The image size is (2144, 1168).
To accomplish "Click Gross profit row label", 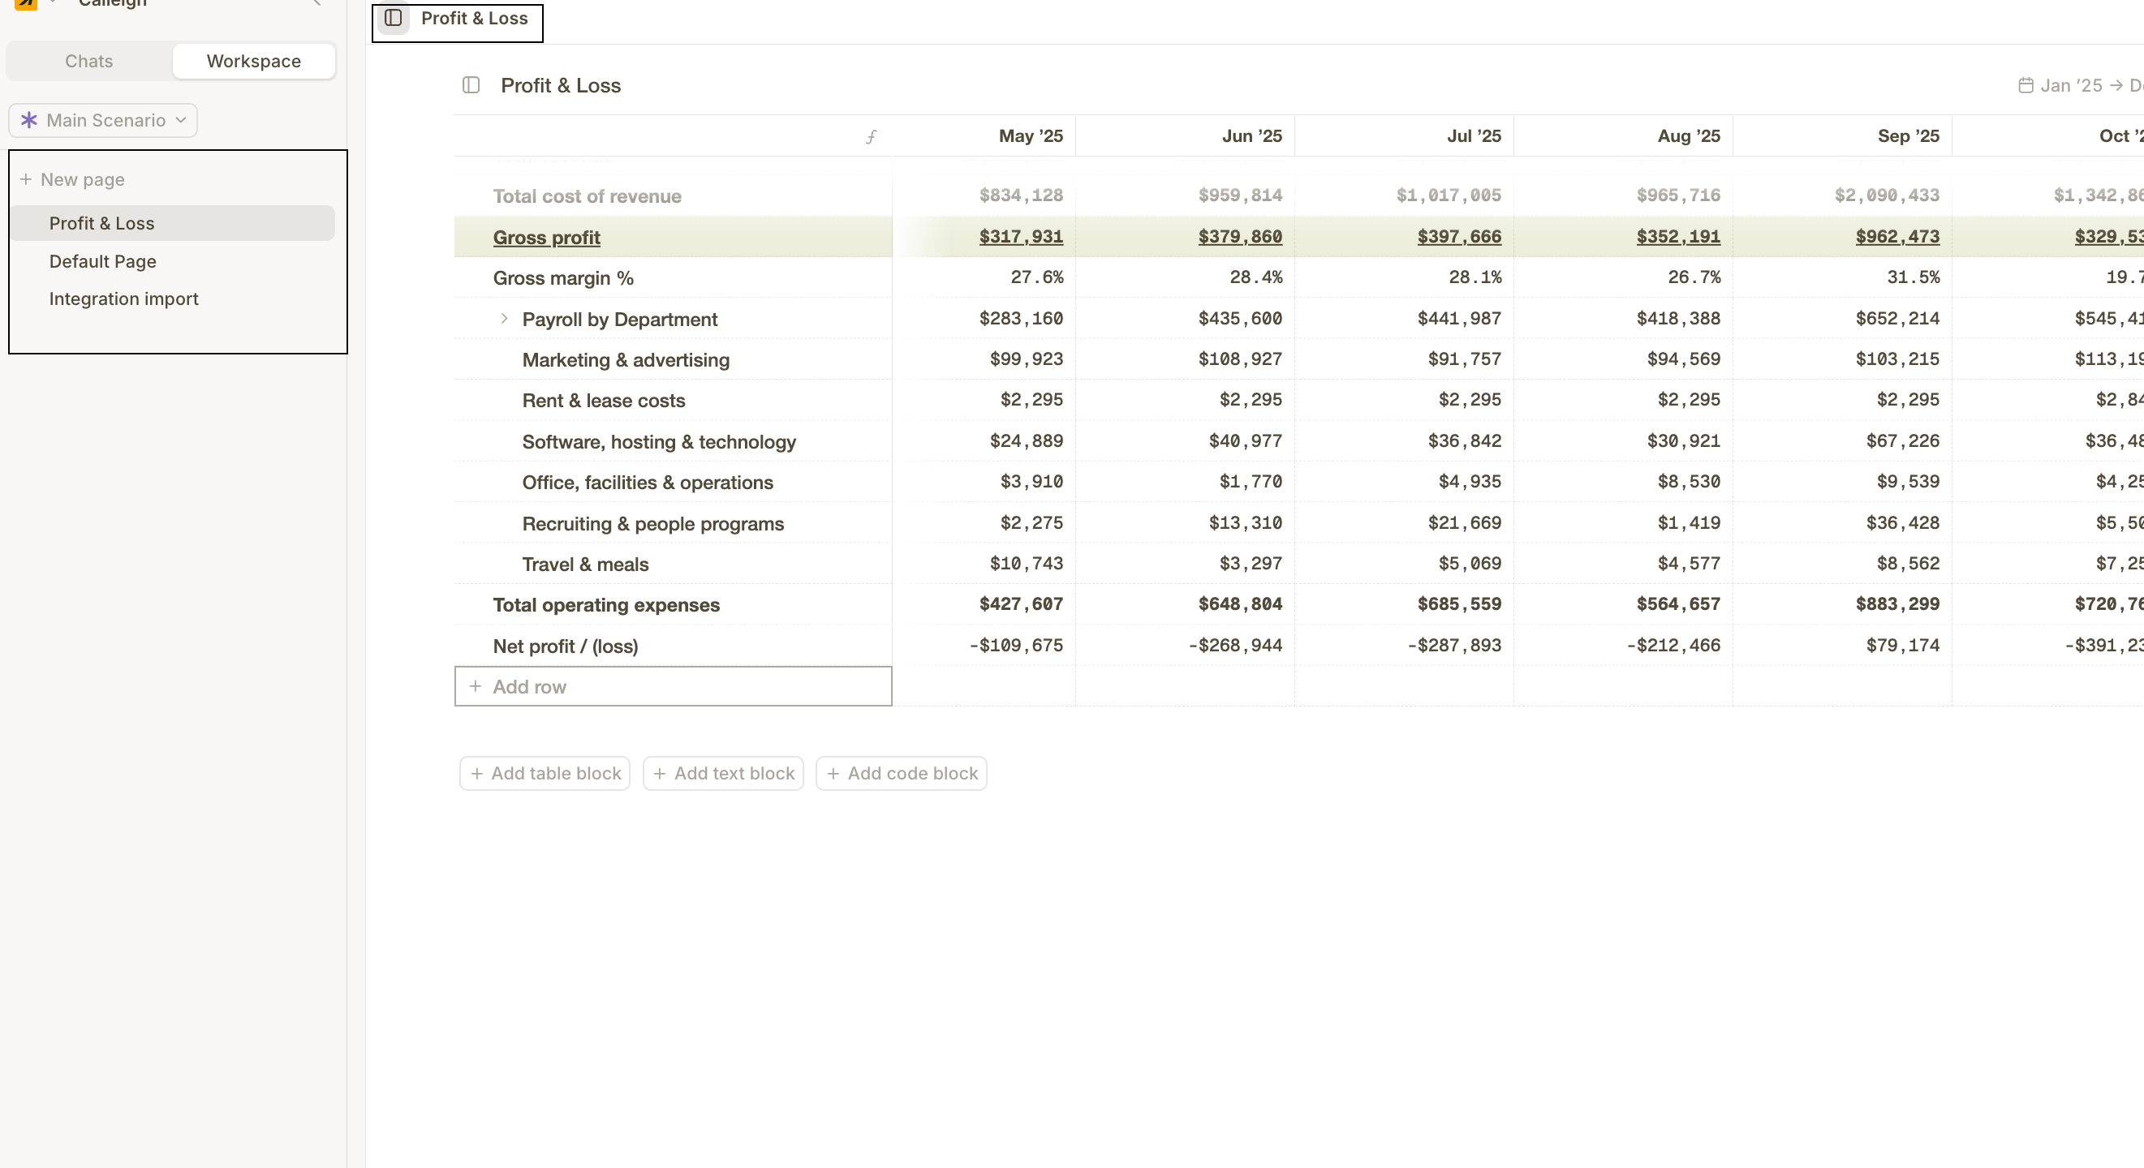I will tap(547, 237).
